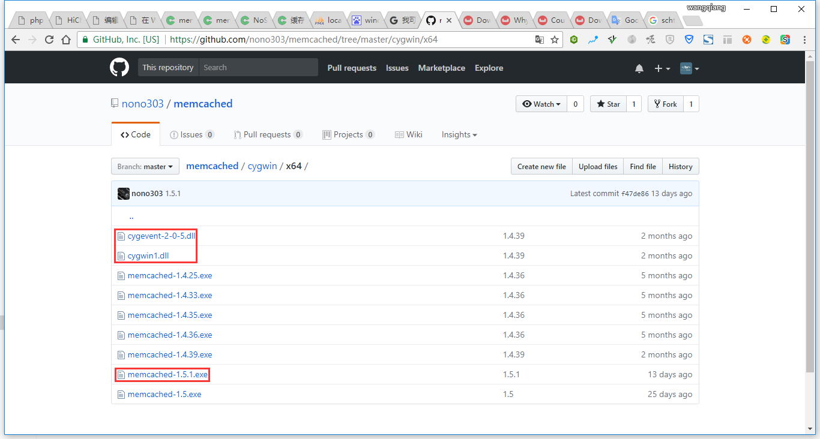Click the repository book icon beside nono303
Viewport: 820px width, 439px height.
coord(115,104)
